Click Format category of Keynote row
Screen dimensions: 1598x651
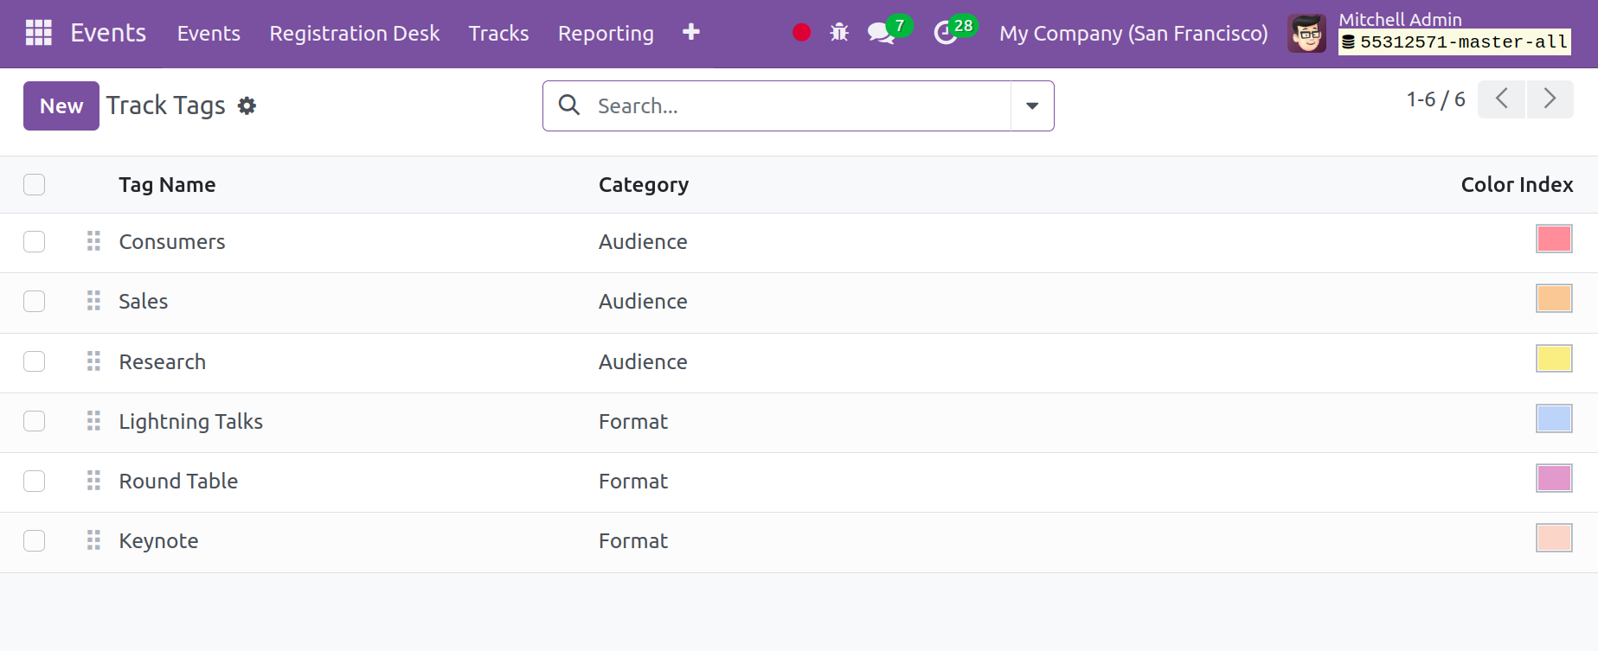click(633, 541)
